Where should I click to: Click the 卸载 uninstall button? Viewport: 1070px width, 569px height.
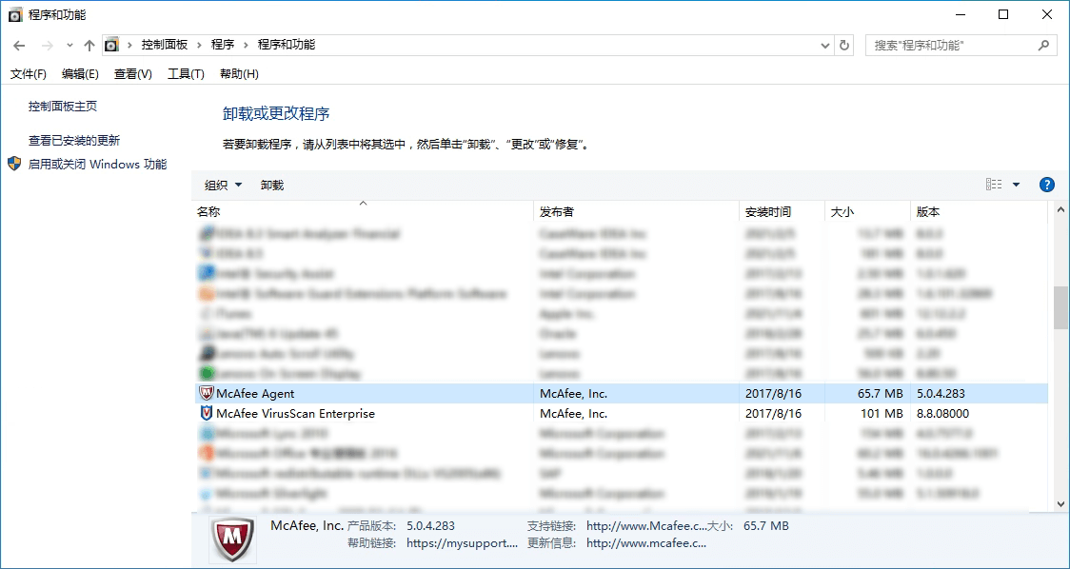[x=272, y=185]
